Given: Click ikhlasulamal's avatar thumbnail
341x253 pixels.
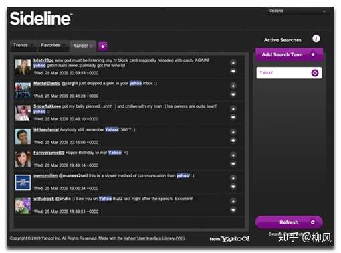Looking at the screenshot, I should pyautogui.click(x=23, y=136).
